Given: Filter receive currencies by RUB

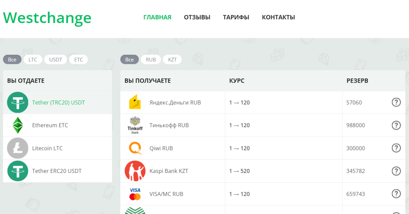Looking at the screenshot, I should coord(151,59).
